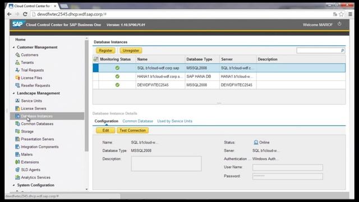Screen dimensions: 359x202
Task: Open the License Servers icon
Action: (17, 108)
